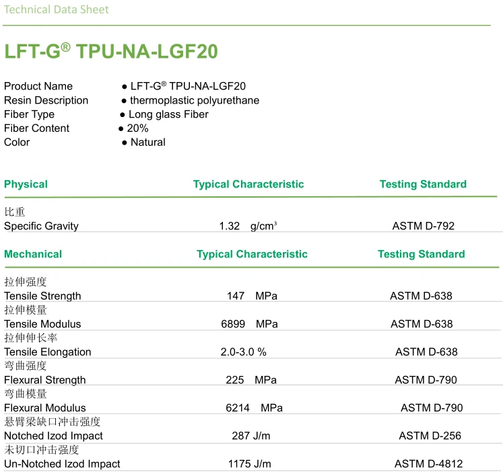Click the Chinese label 拉伸强度
The width and height of the screenshot is (503, 472).
pos(26,282)
